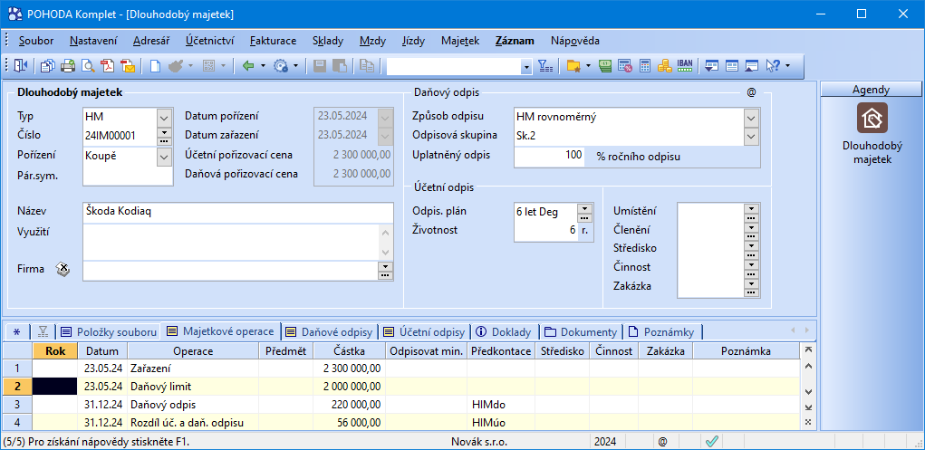Expand the Pořízení dropdown
This screenshot has height=450, width=925.
point(164,157)
